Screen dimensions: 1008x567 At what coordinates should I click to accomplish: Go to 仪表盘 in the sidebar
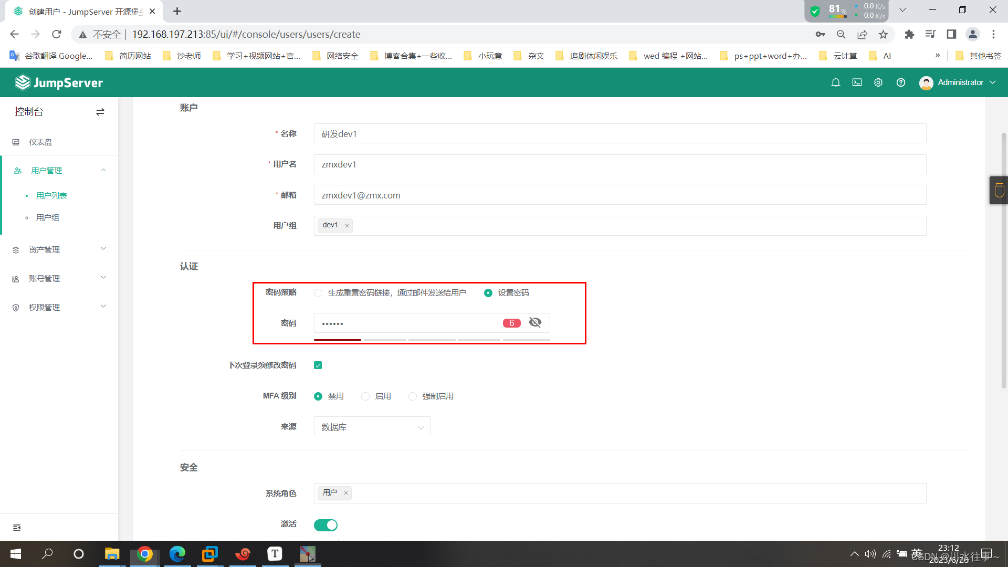point(40,142)
